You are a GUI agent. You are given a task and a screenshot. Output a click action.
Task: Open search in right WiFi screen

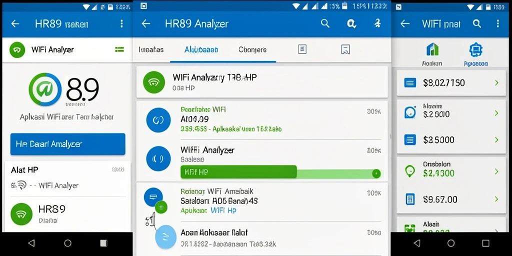pyautogui.click(x=477, y=23)
